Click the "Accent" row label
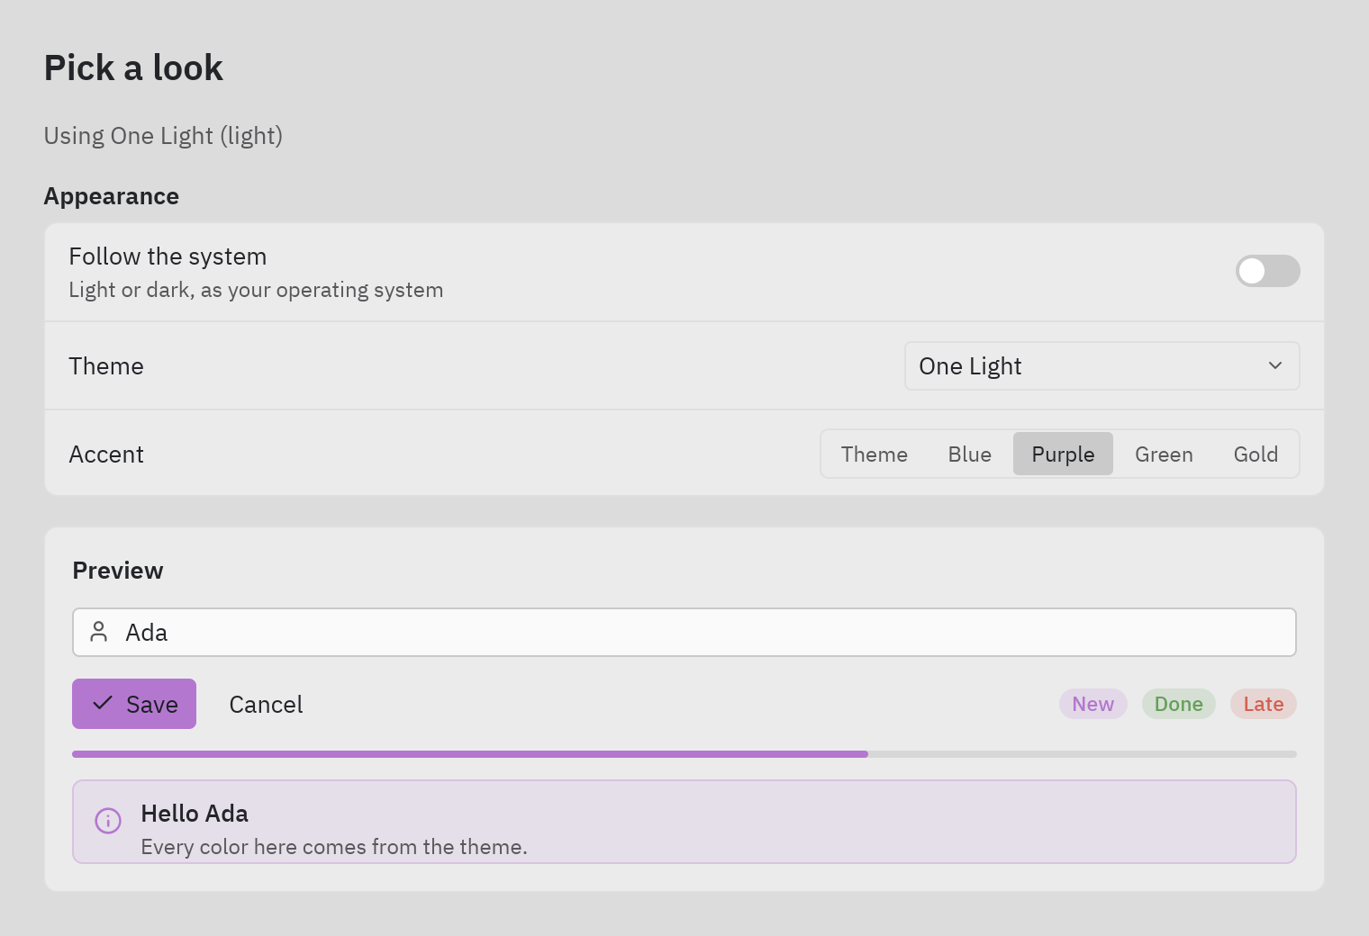Screen dimensions: 1369x936 coord(106,454)
